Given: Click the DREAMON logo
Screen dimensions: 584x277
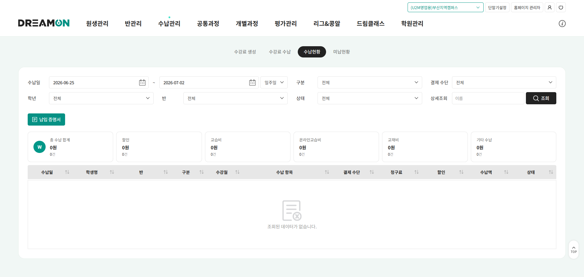Looking at the screenshot, I should (44, 23).
